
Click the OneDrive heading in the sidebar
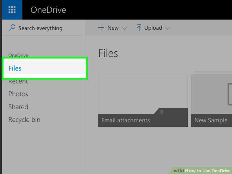(18, 55)
